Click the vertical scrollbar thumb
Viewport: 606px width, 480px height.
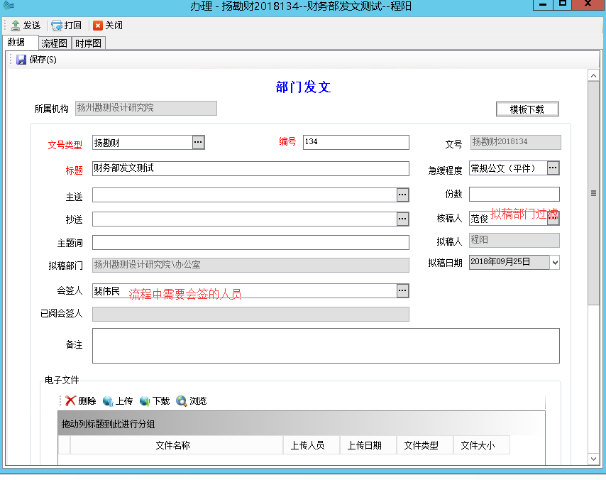coord(593,193)
